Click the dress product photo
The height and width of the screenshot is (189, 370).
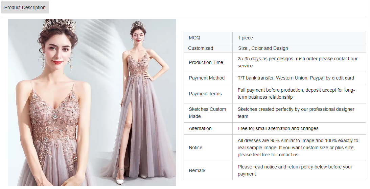coord(92,102)
